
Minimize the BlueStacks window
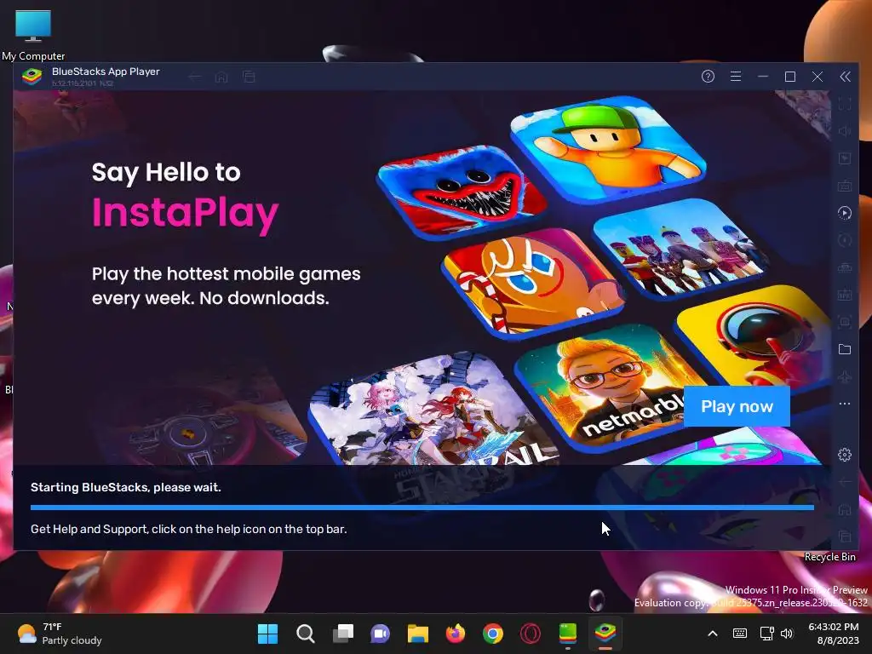click(763, 77)
